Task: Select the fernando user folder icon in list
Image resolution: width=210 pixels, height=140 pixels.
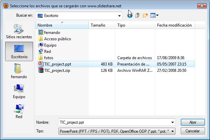Action: [41, 32]
